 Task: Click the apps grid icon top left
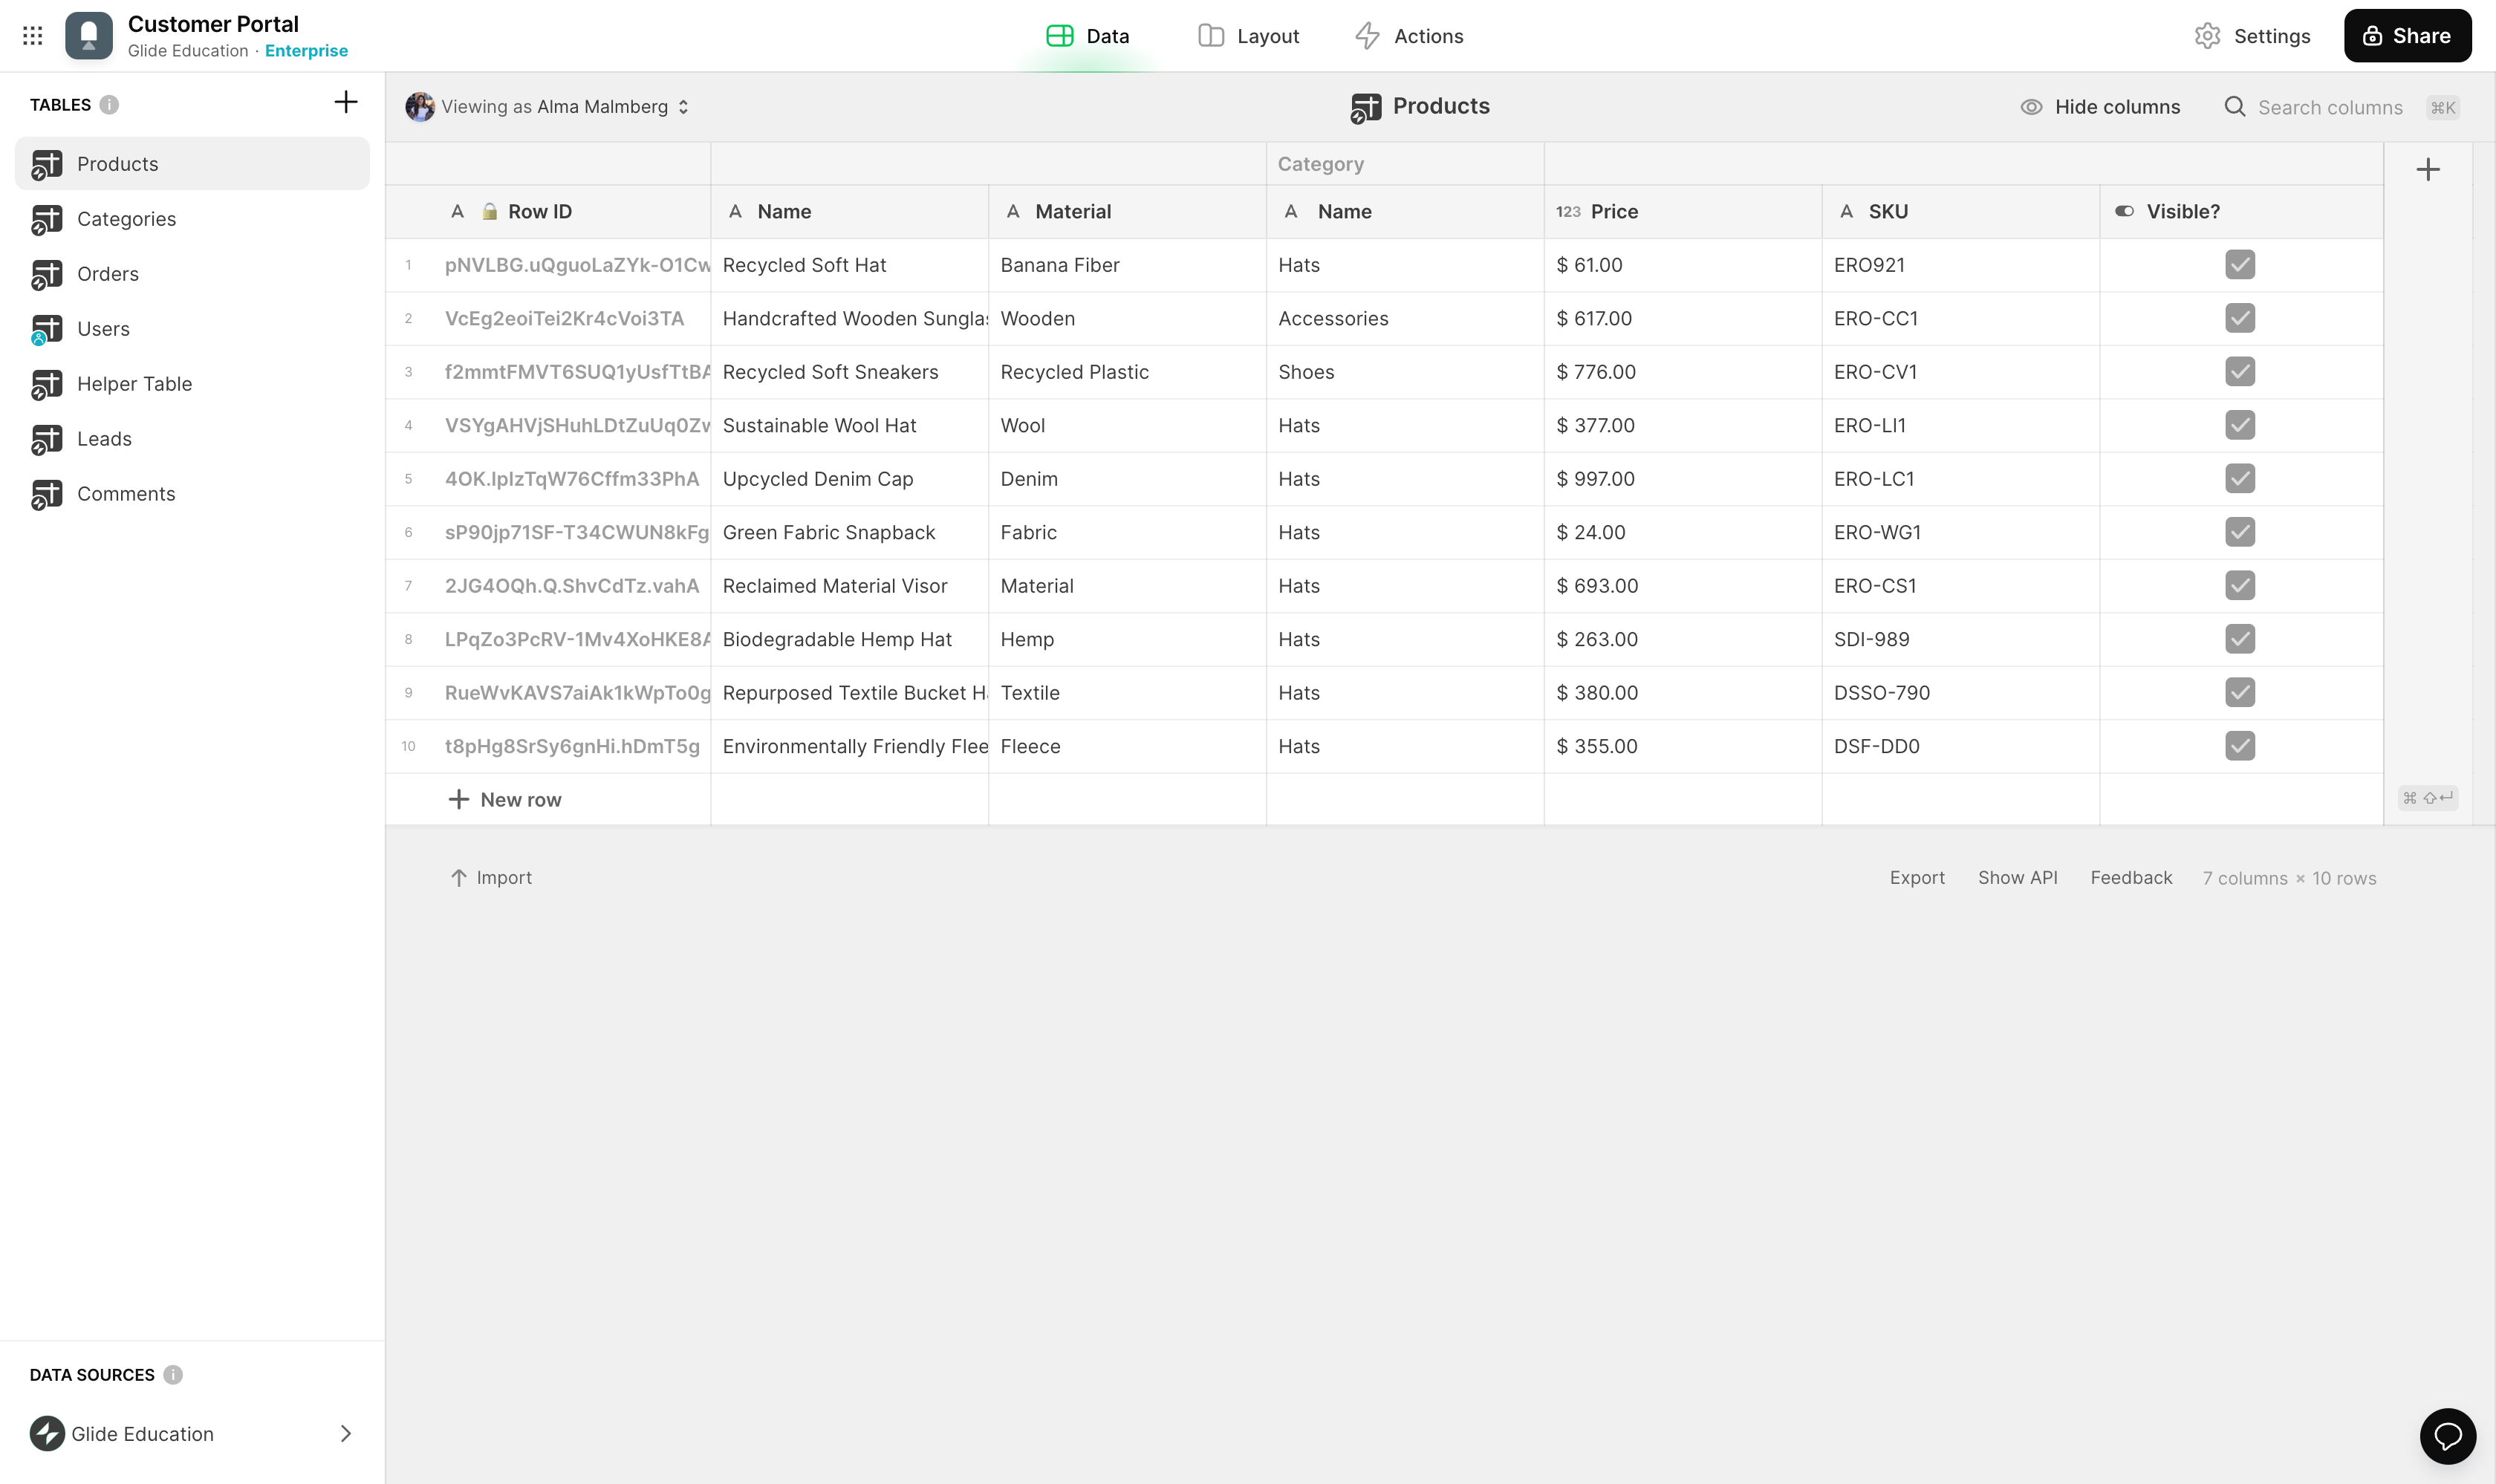coord(32,35)
